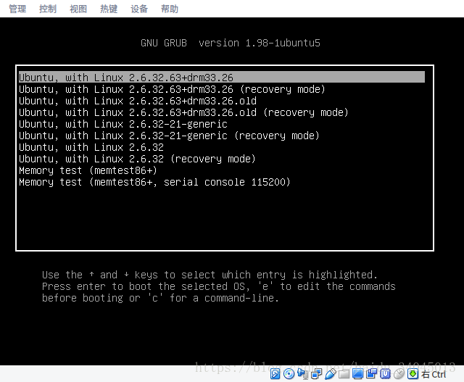Image resolution: width=464 pixels, height=382 pixels.
Task: Select Linux 2.6.32.63+drm33.26 (recovery mode) entry
Action: pos(172,89)
